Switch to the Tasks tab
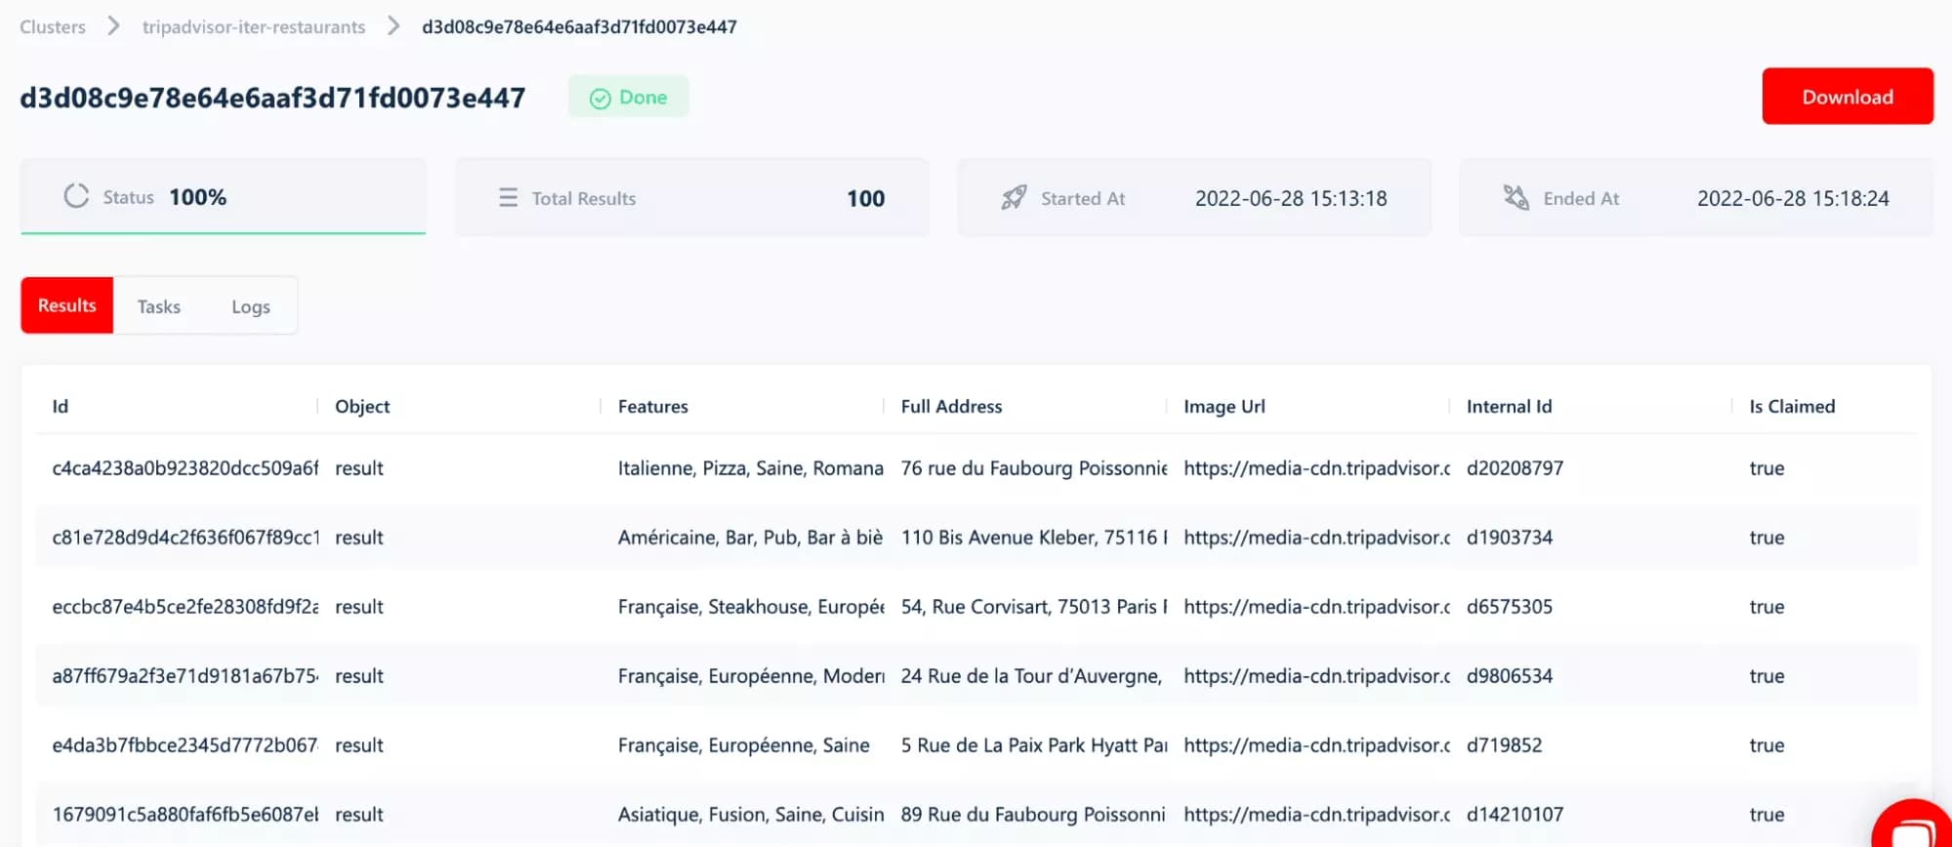 (159, 306)
